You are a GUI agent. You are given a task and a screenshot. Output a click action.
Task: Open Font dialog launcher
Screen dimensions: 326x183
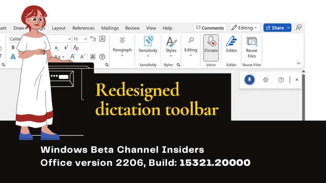click(x=107, y=65)
